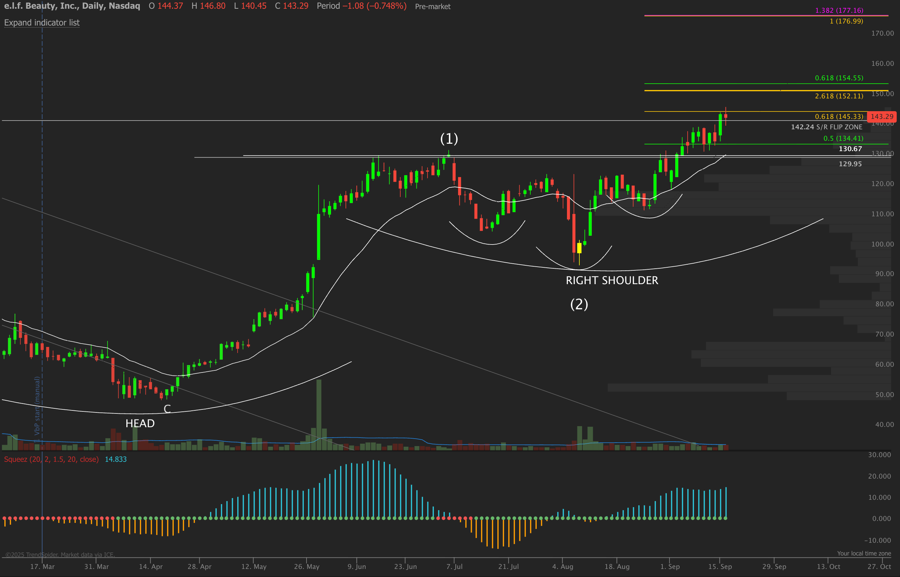Click the Expand indicator list link
This screenshot has width=900, height=577.
click(42, 23)
